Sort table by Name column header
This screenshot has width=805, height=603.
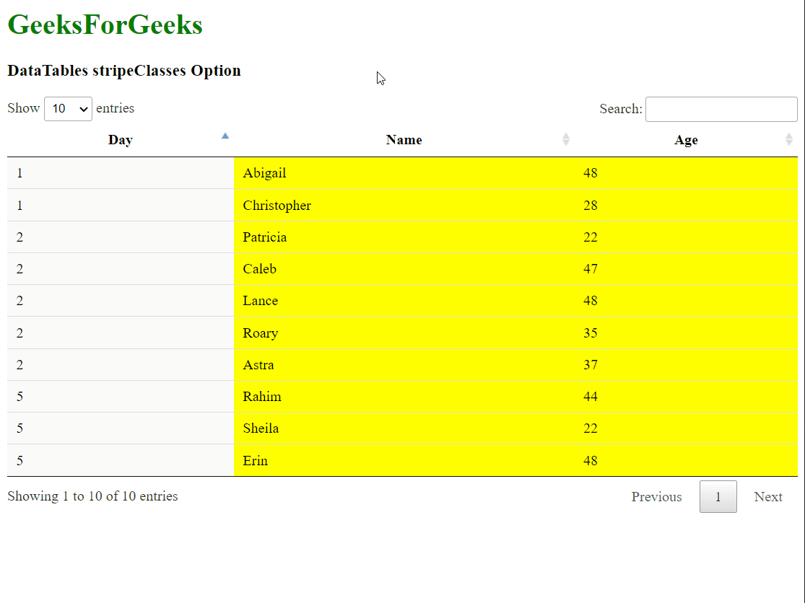[404, 140]
